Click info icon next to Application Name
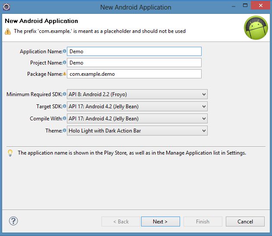 click(x=65, y=51)
